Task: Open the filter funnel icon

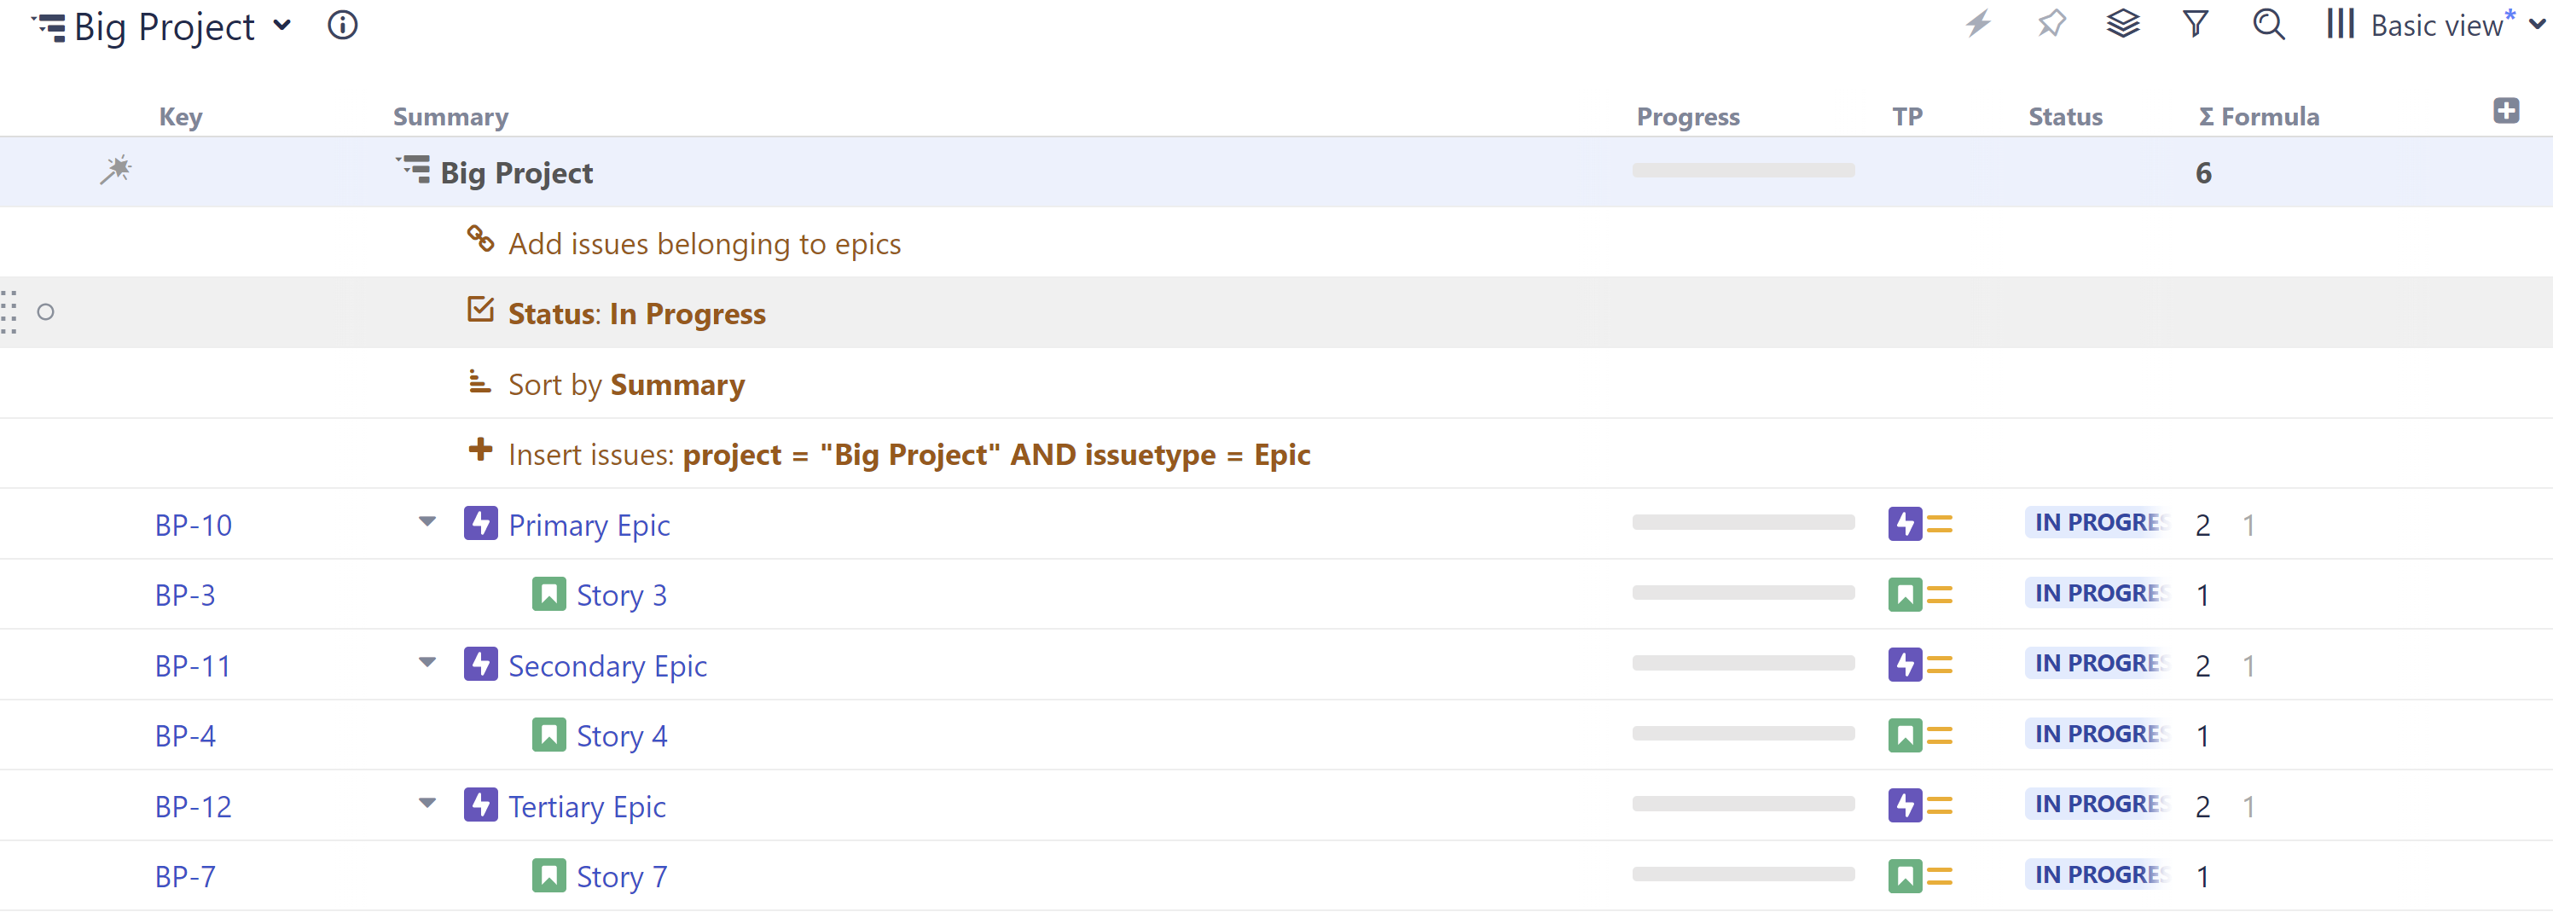Action: click(2196, 24)
